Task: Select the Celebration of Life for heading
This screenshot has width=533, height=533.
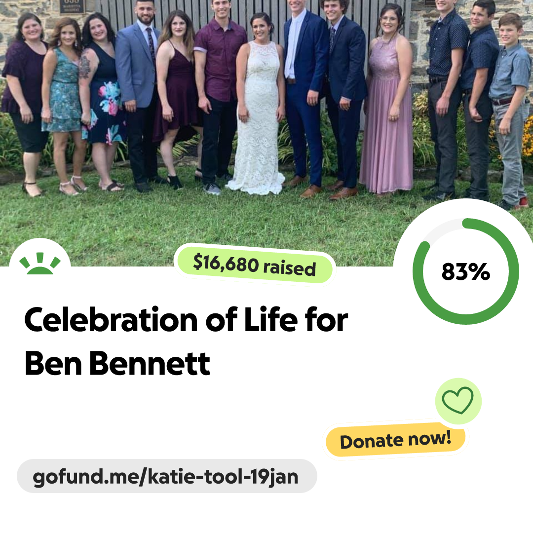Action: [186, 319]
